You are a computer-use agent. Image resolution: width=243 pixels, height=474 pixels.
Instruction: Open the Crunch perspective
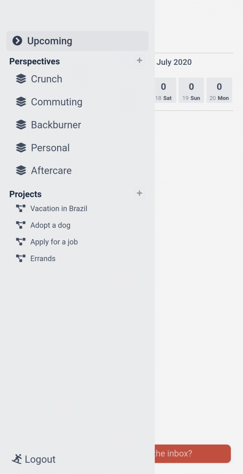click(47, 79)
